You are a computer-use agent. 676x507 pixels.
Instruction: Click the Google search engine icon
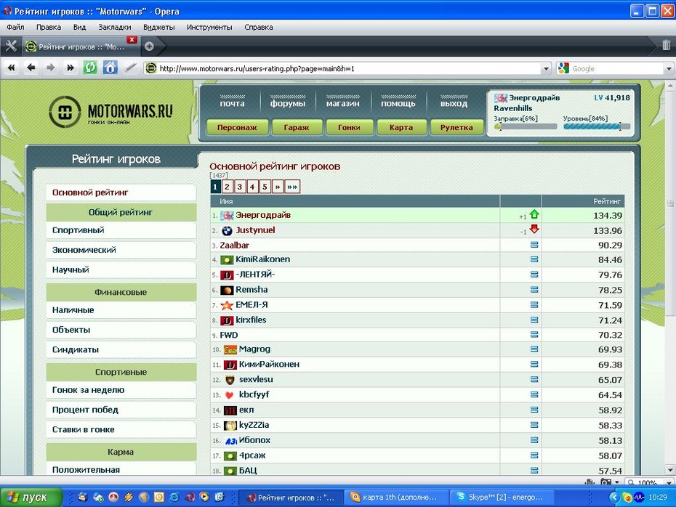click(563, 68)
